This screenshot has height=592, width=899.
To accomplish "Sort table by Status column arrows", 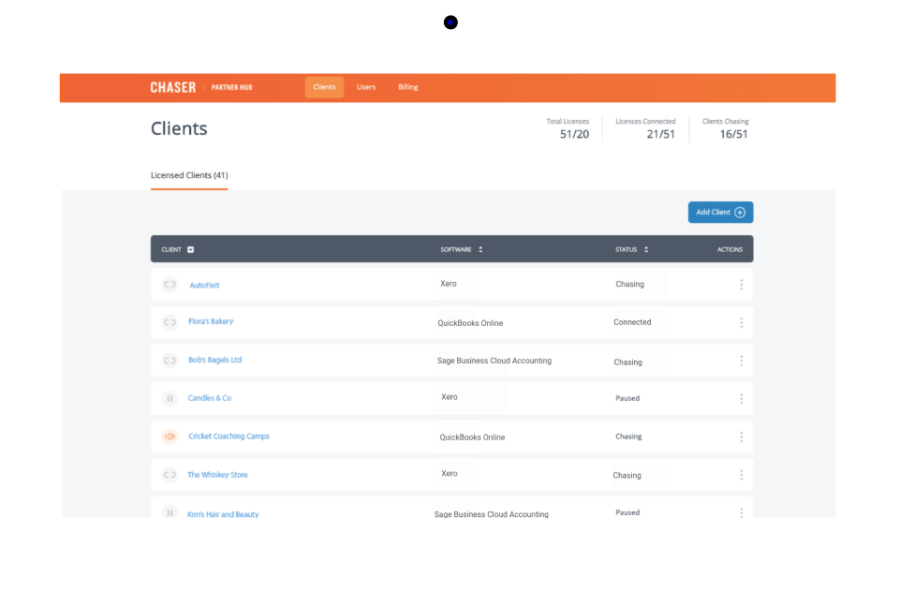I will (646, 249).
